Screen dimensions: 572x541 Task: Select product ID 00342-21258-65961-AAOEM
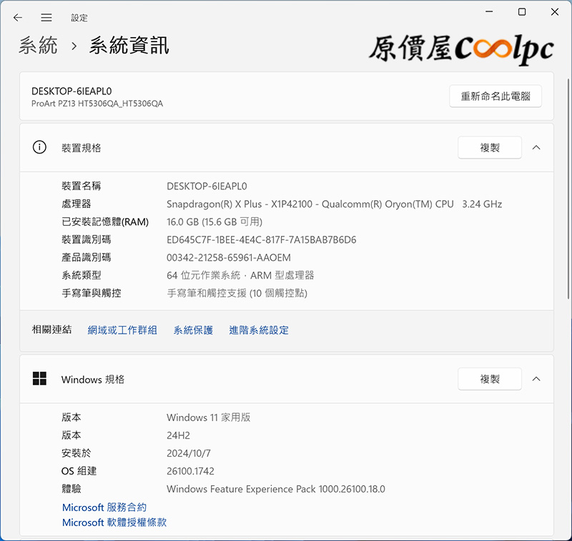(x=229, y=258)
